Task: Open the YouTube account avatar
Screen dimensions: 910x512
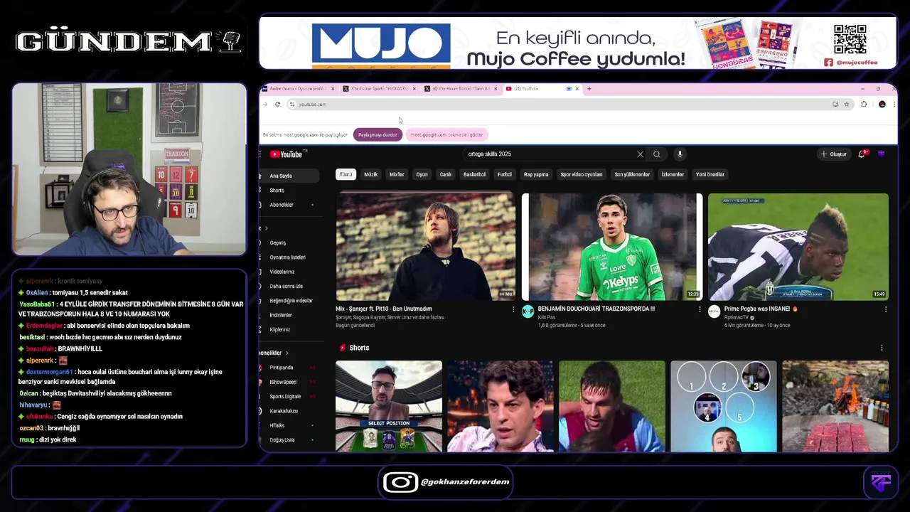Action: click(882, 154)
